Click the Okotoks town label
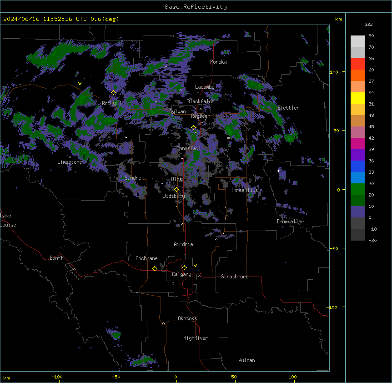Viewport: 392px width, 383px height. click(x=187, y=318)
